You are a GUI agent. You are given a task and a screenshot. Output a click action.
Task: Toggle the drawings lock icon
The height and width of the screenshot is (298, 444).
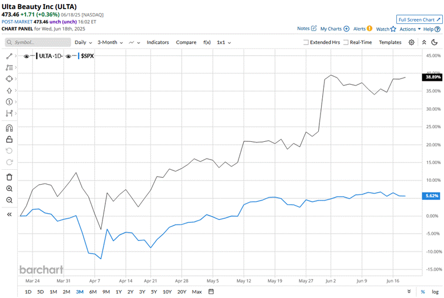click(9, 139)
